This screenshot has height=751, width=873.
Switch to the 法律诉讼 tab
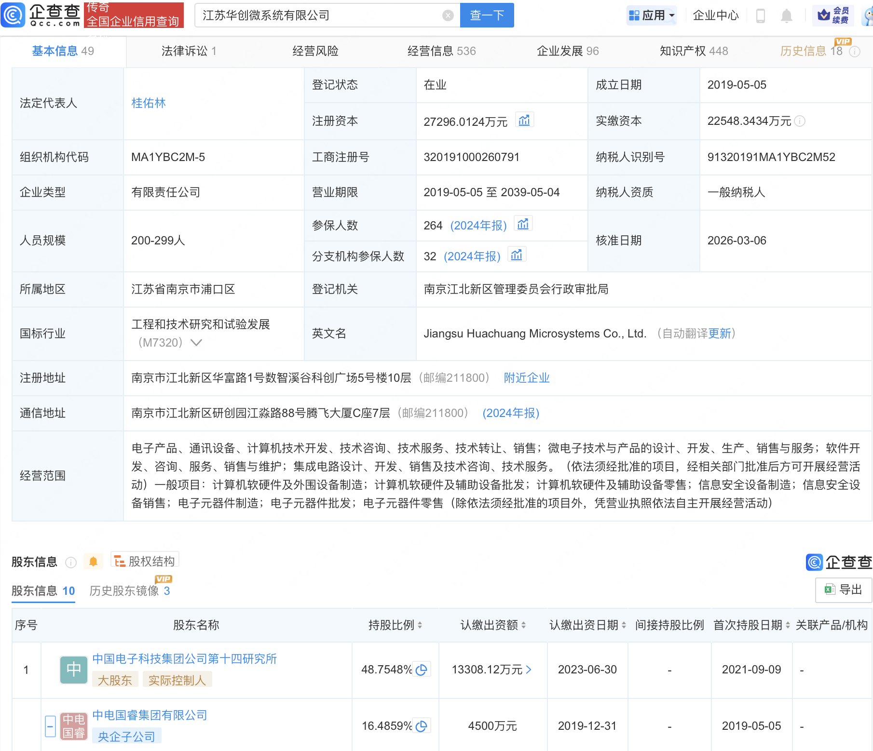189,51
